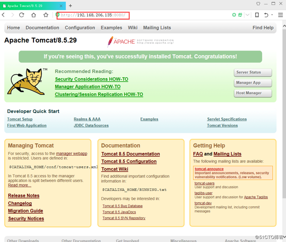Open the tomcat-announce mailing list link

[209, 169]
